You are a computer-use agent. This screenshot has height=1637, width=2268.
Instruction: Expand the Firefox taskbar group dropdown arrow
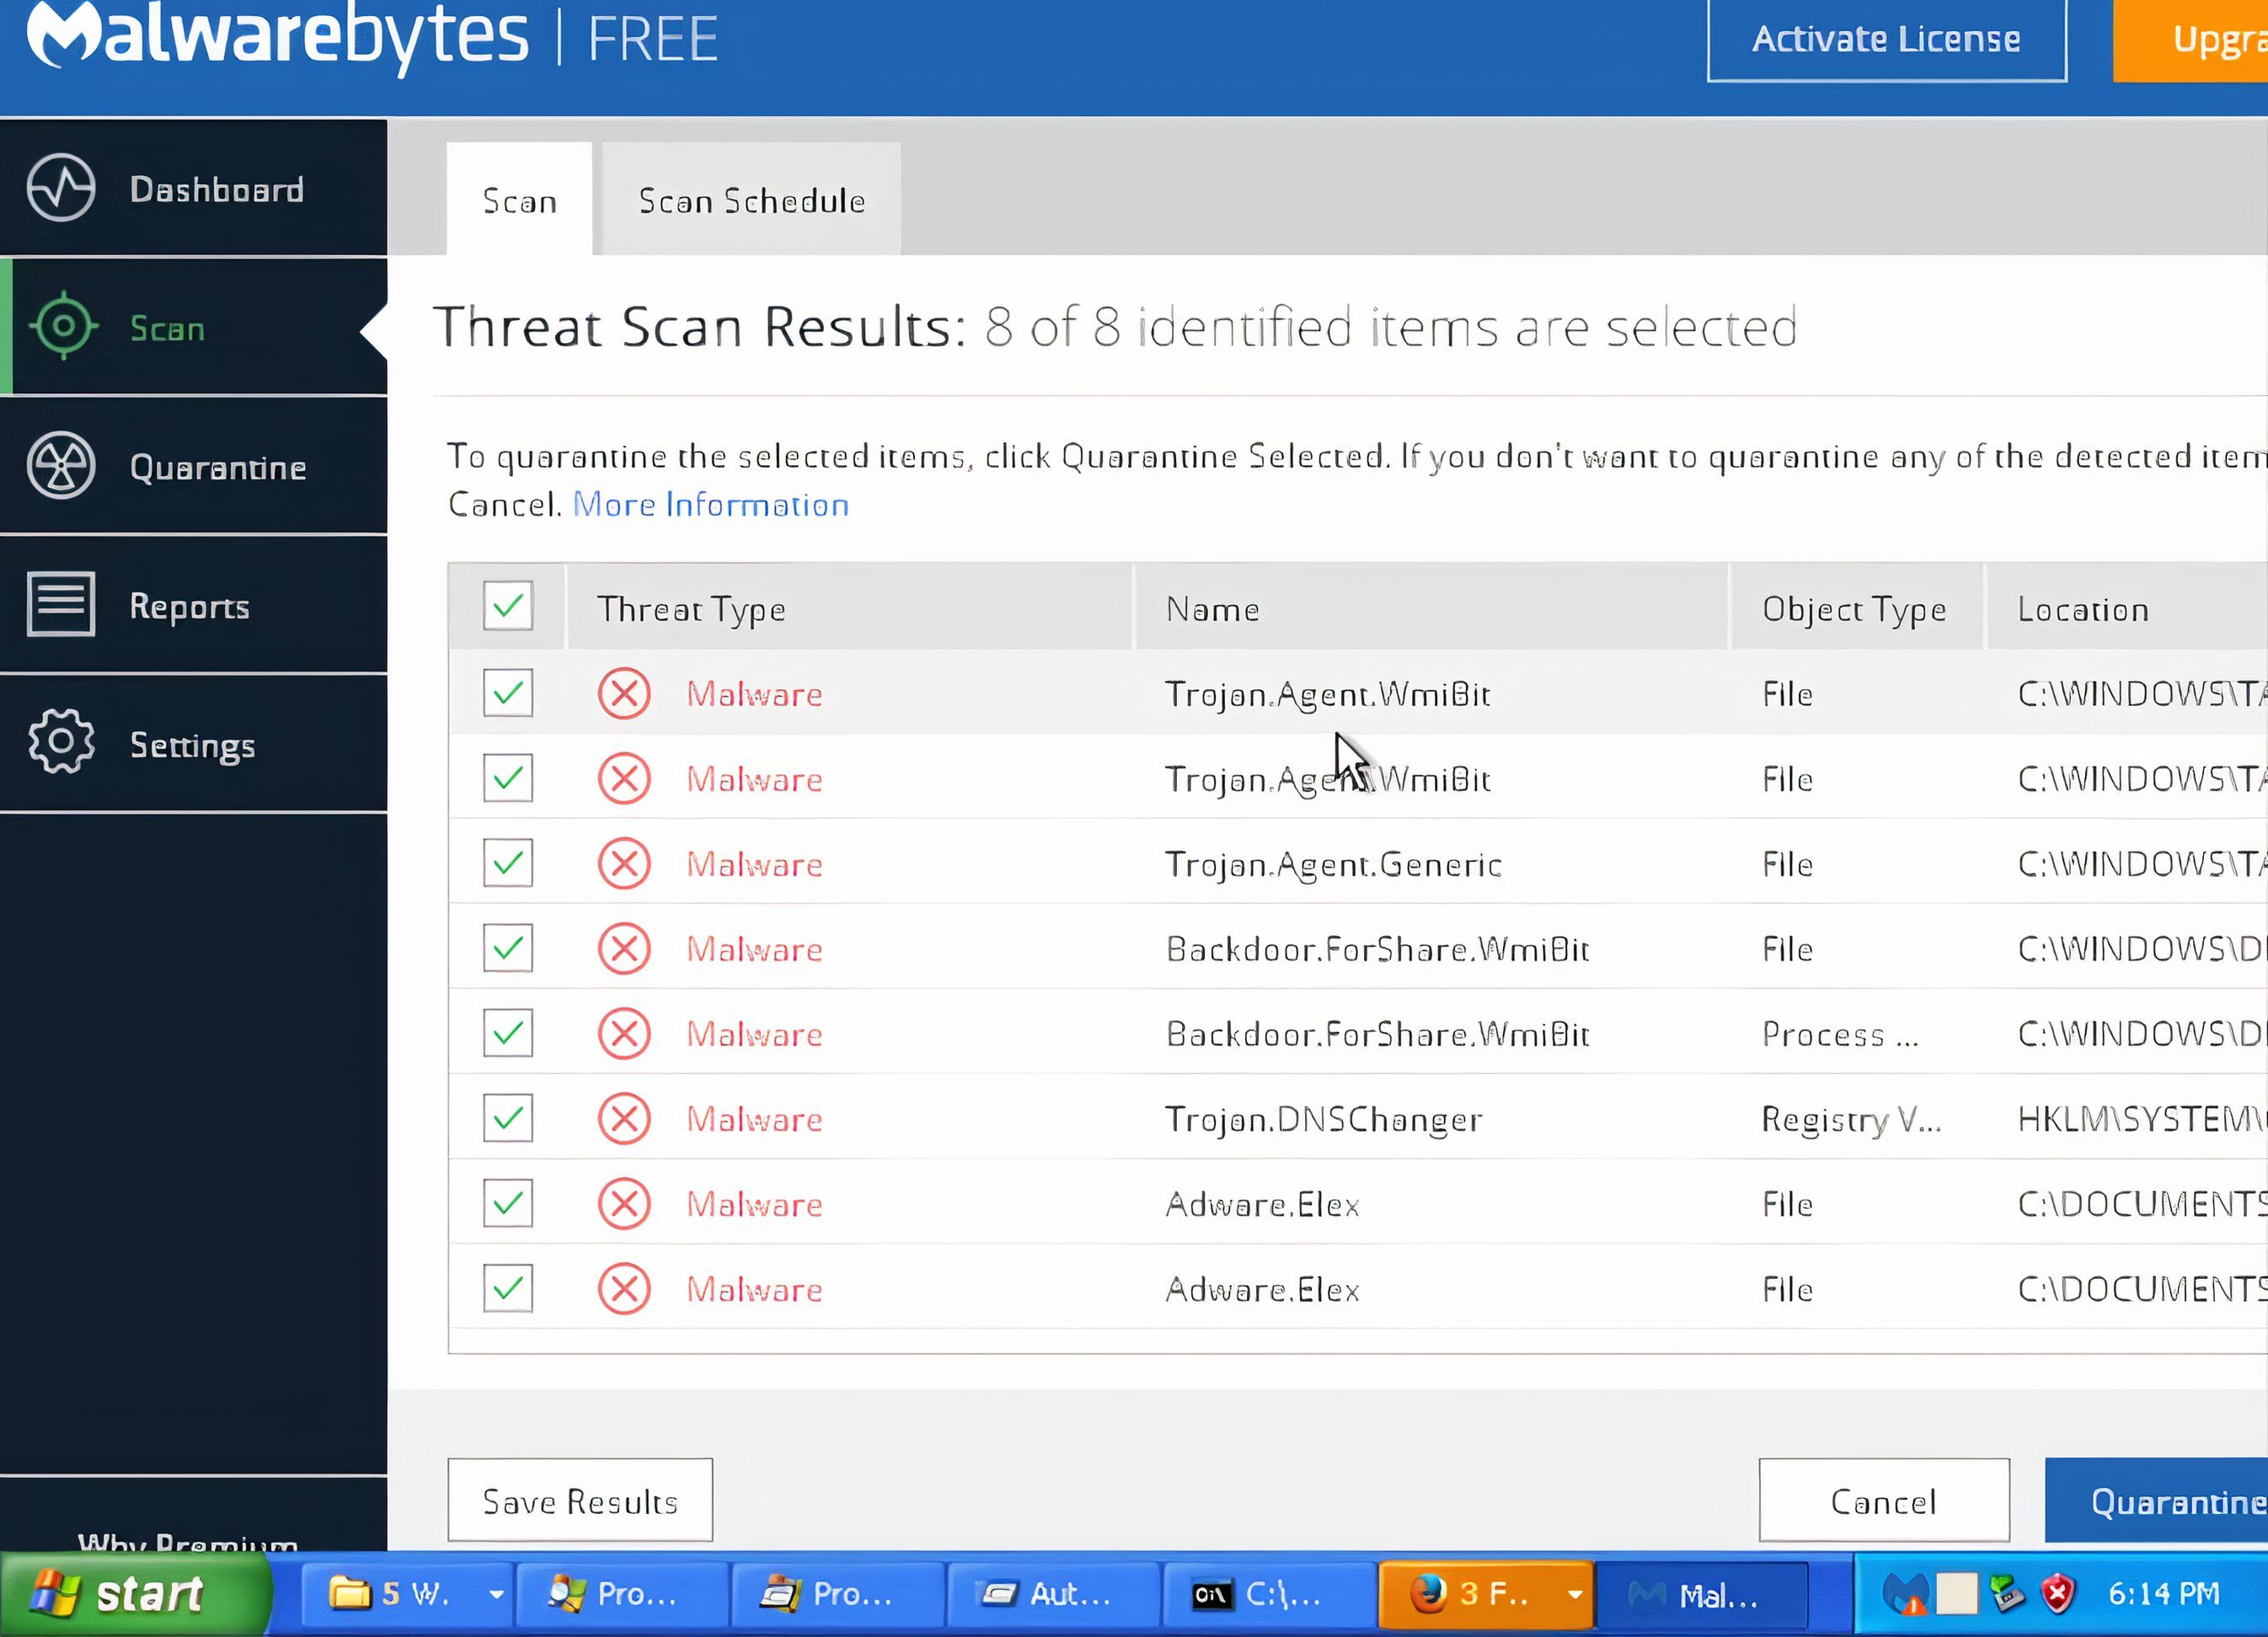pyautogui.click(x=1574, y=1594)
